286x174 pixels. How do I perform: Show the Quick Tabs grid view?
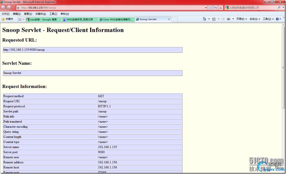pyautogui.click(x=20, y=19)
